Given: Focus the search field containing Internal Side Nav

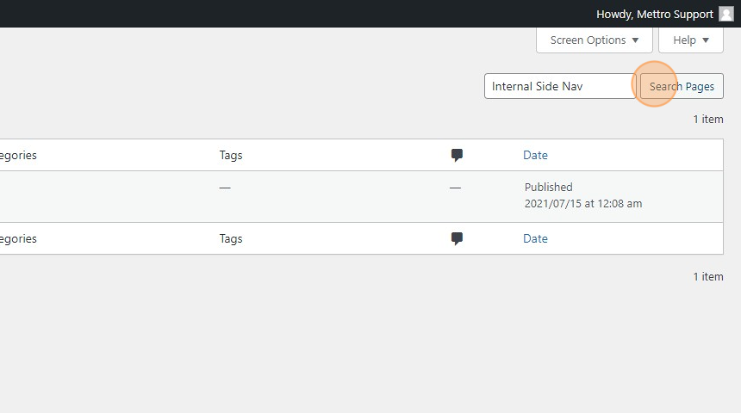Looking at the screenshot, I should (560, 86).
